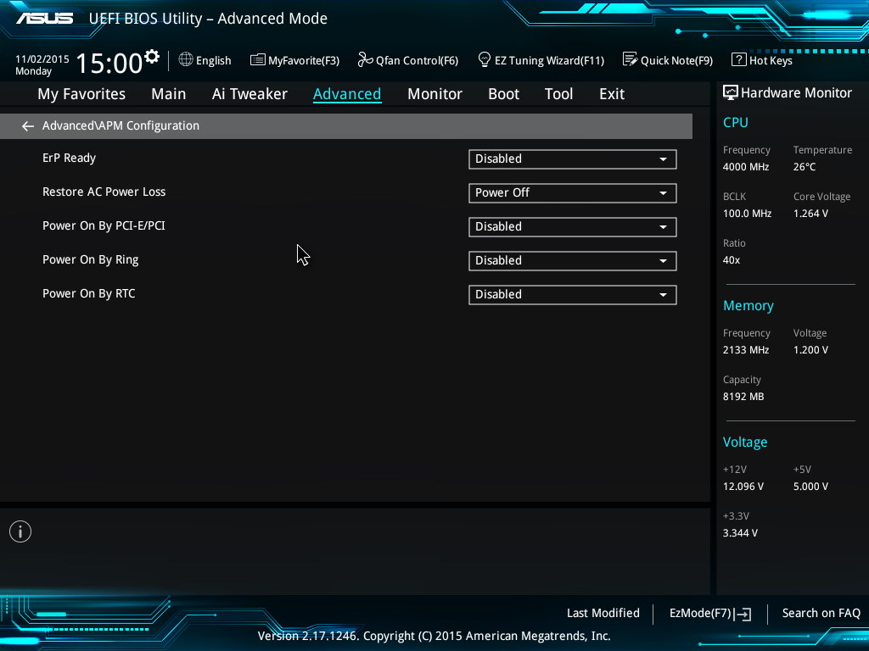Open Qfan Control(F6) fan settings
Viewport: 869px width, 651px height.
click(407, 60)
